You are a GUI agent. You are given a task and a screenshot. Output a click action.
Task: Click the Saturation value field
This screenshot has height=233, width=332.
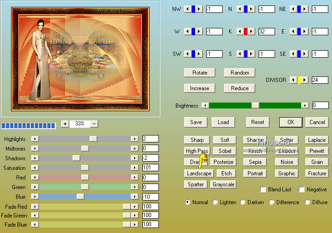click(151, 168)
